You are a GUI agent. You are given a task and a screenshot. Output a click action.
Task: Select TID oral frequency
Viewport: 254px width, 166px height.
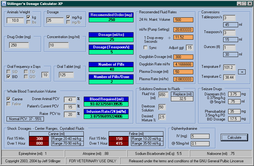[x=26, y=72]
